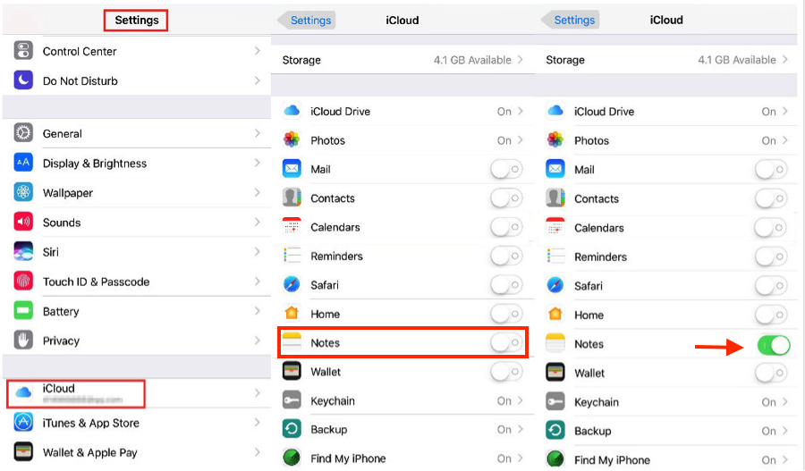Open iCloud Drive chevron in middle panel
This screenshot has height=471, width=805.
coord(520,111)
